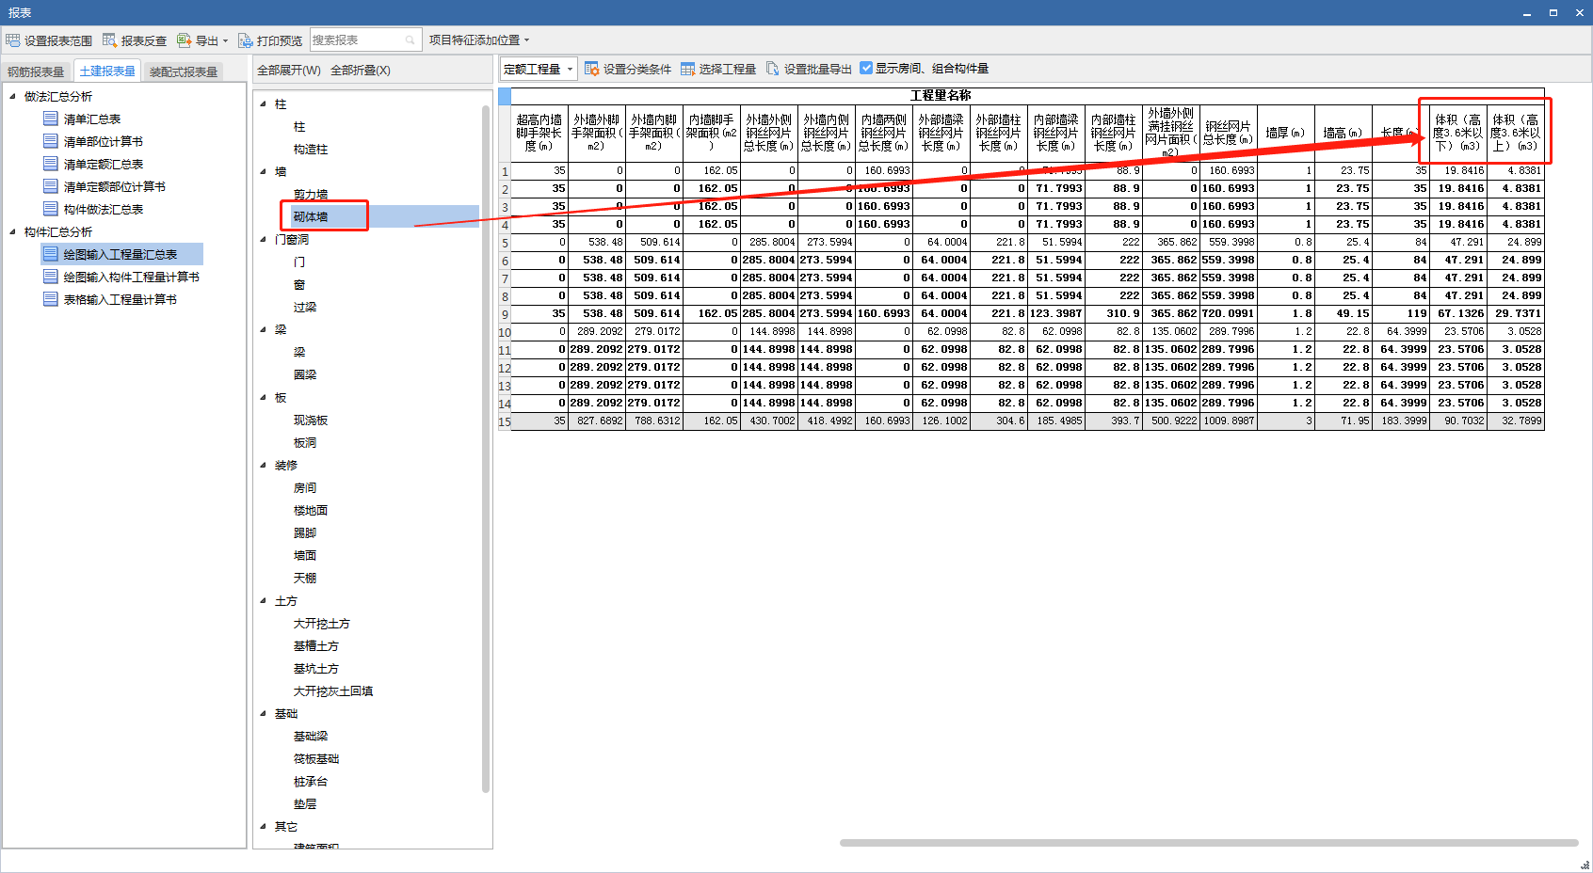
Task: Click the 清单汇总表 report icon
Action: click(51, 119)
